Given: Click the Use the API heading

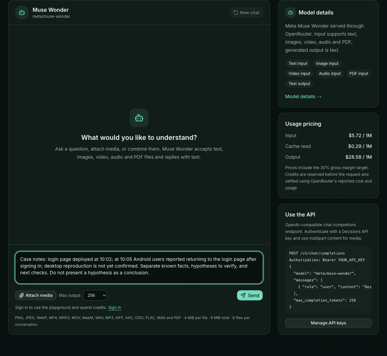Looking at the screenshot, I should tap(300, 215).
